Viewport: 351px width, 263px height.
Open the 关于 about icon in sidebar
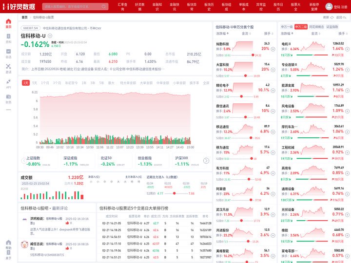click(x=8, y=255)
